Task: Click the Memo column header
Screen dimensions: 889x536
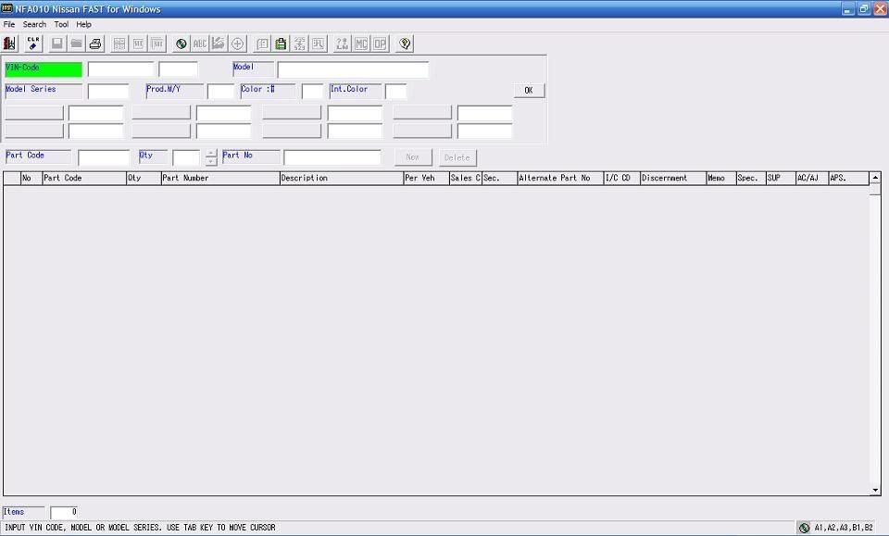Action: click(721, 178)
